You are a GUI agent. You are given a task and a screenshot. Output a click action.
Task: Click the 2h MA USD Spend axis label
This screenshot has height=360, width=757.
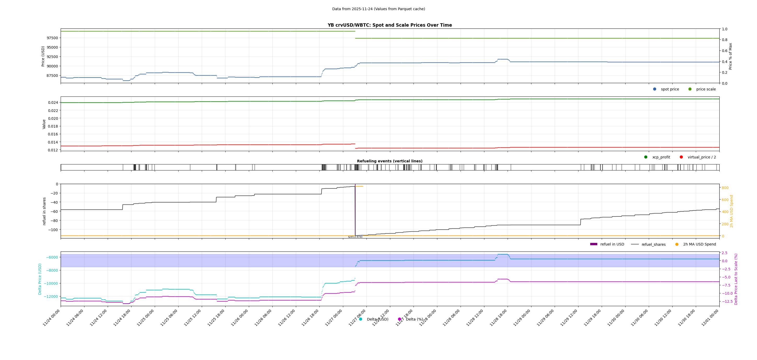(731, 211)
